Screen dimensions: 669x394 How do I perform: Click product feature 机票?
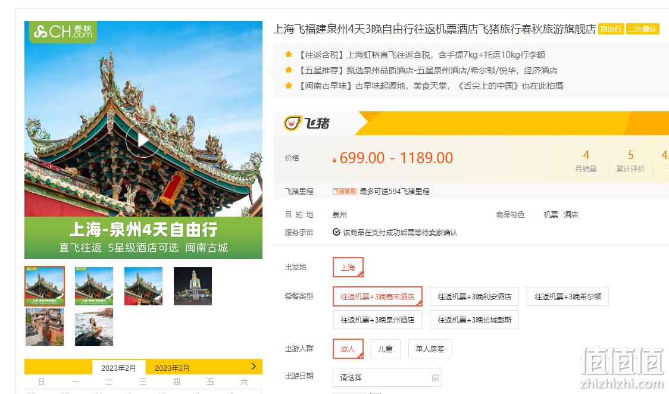click(x=551, y=214)
